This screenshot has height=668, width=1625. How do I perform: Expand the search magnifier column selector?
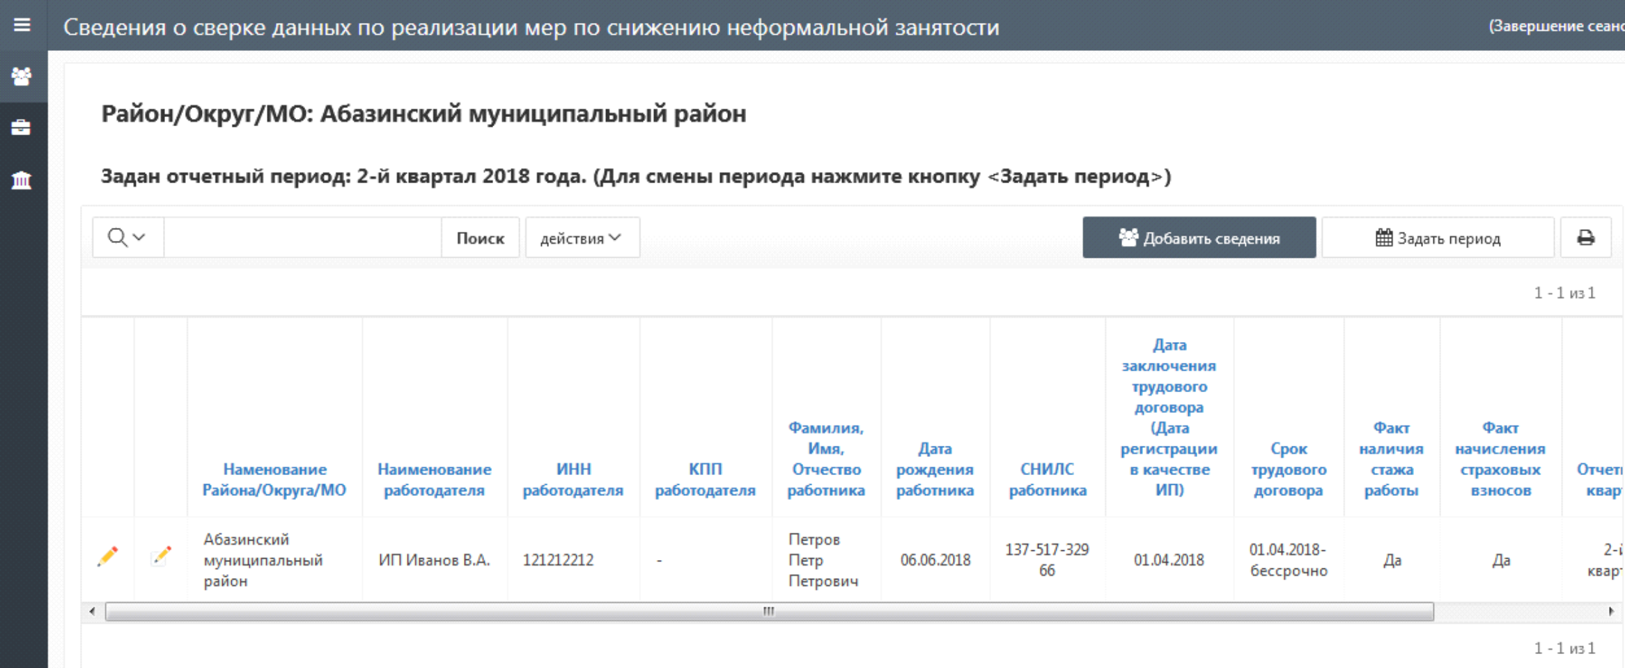127,238
